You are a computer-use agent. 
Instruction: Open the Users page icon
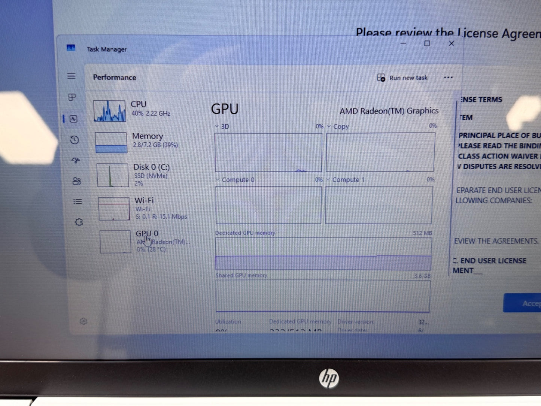click(76, 182)
